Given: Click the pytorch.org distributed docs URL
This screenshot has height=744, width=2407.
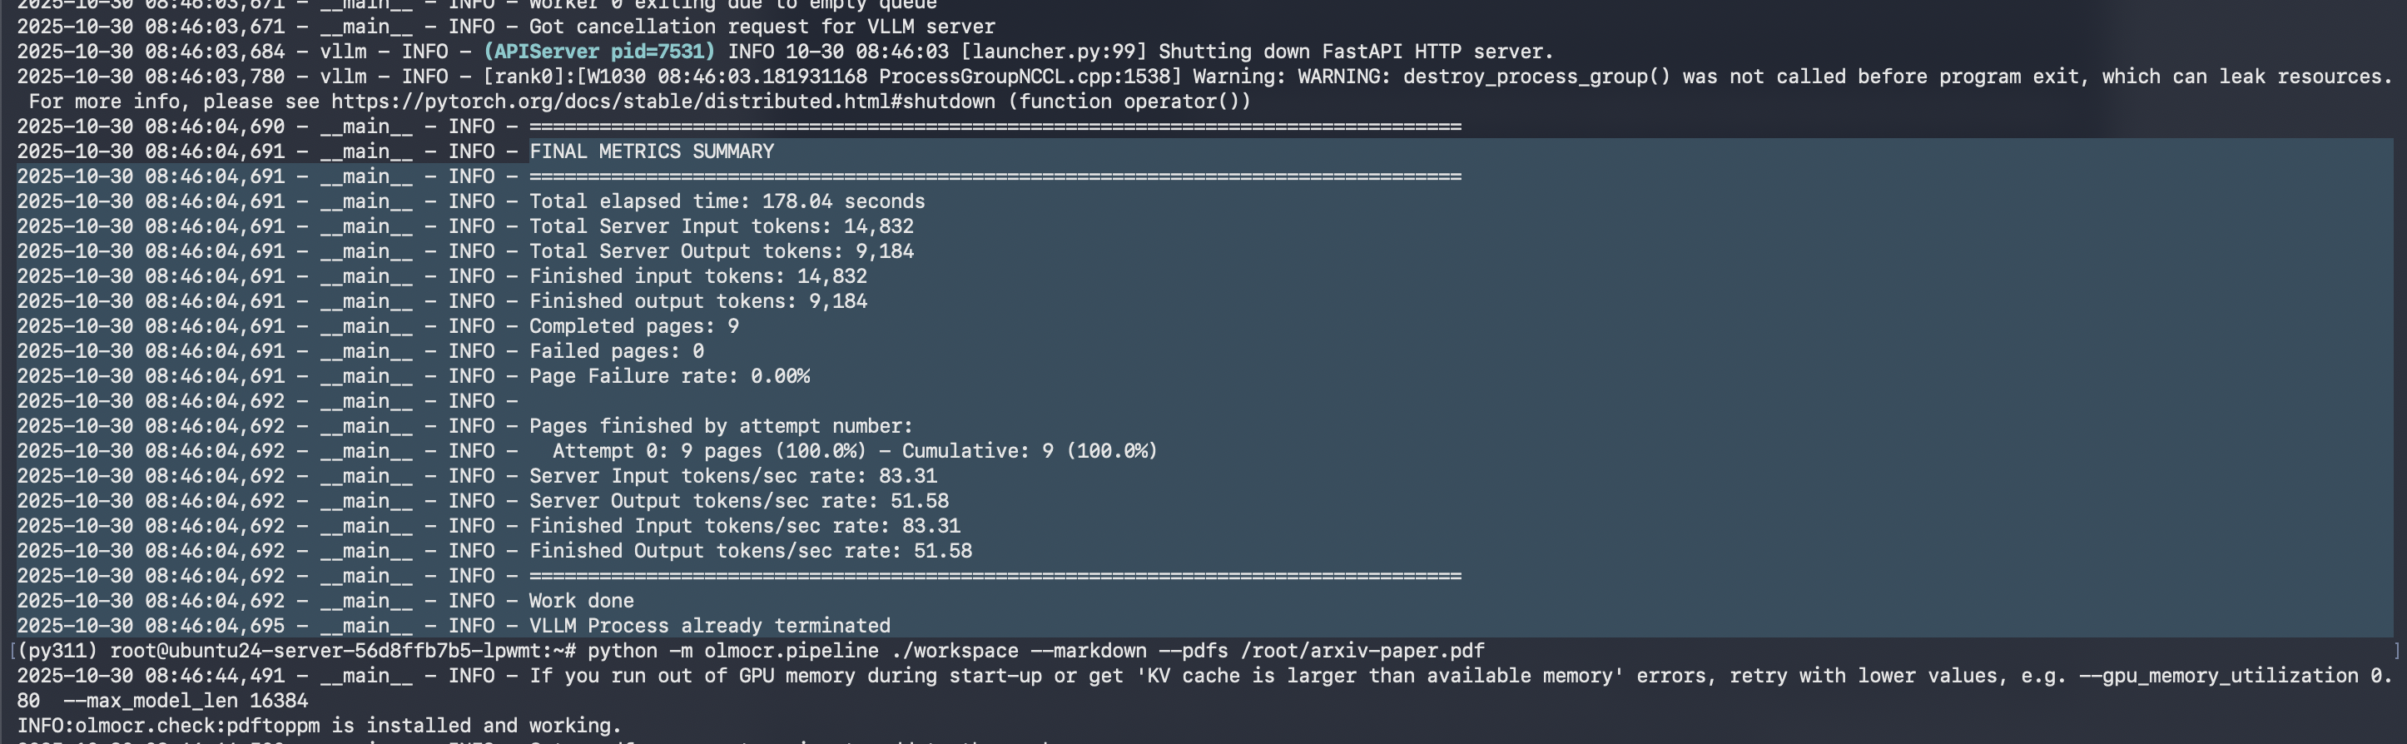Looking at the screenshot, I should [x=663, y=102].
